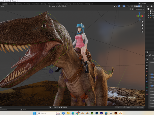
Task: Click the red X axis on navigation gizmo
Action: click(x=142, y=16)
